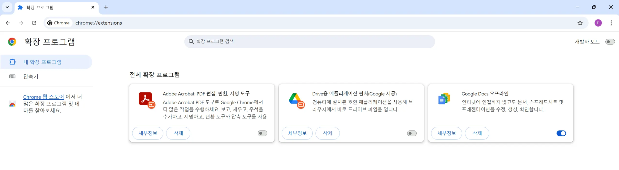Click the 확장 프로그램 검색 search field
The height and width of the screenshot is (170, 619).
click(x=309, y=41)
